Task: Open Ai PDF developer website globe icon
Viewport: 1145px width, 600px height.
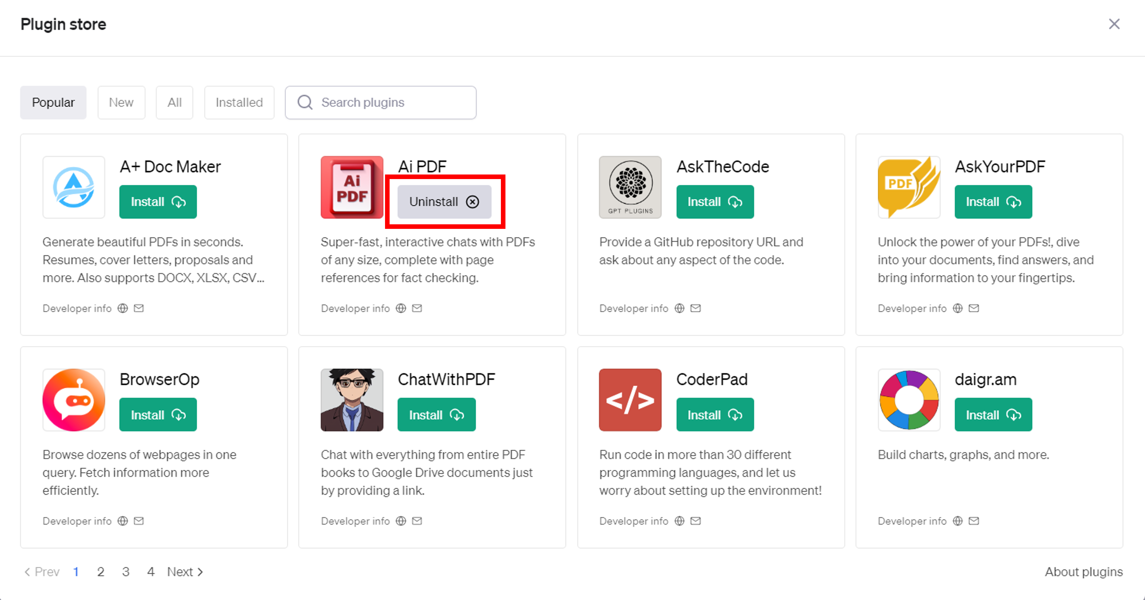Action: pyautogui.click(x=401, y=308)
